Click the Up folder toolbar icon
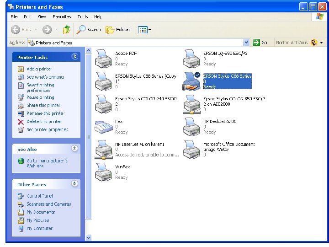This screenshot has height=247, width=329. tap(67, 30)
